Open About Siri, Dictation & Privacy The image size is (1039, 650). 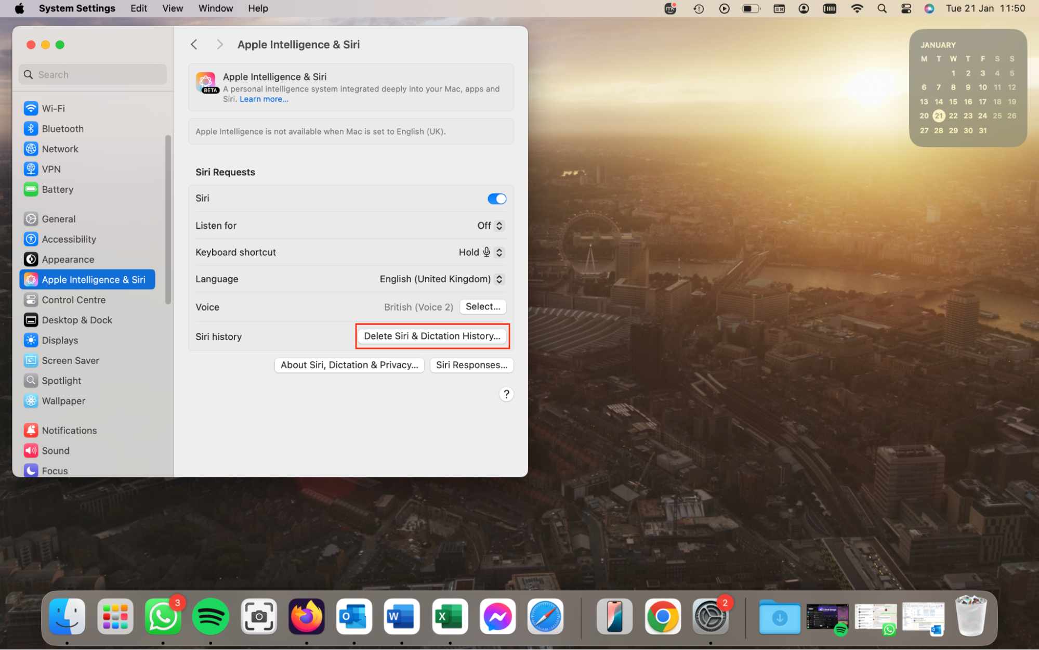[349, 366]
